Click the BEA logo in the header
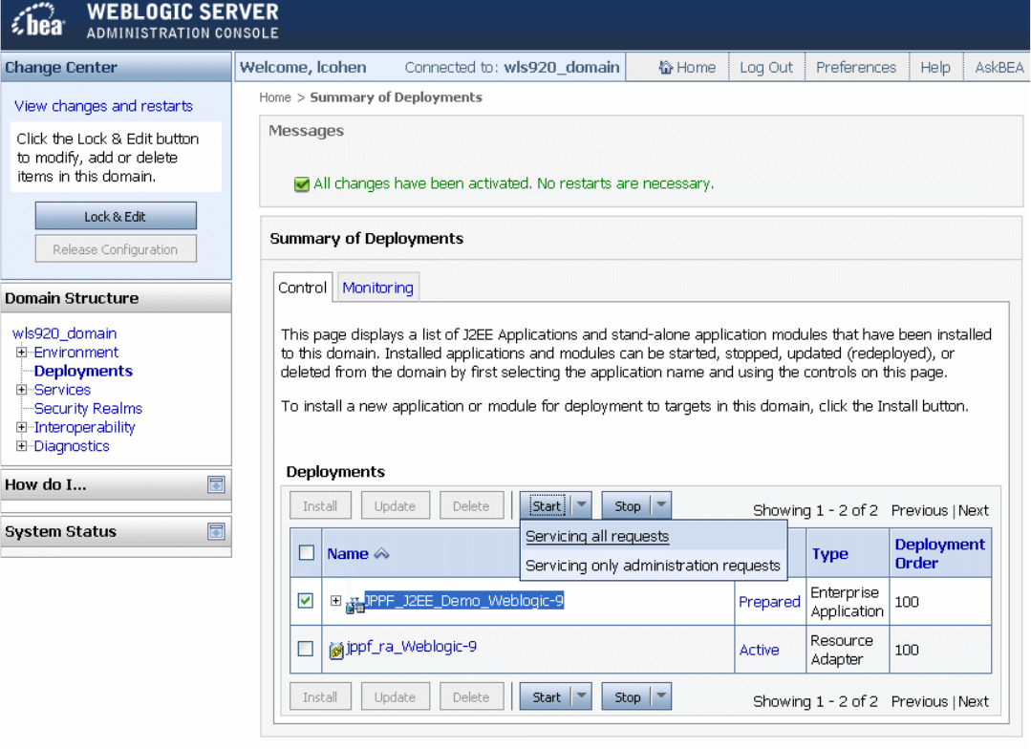1031x749 pixels. 38,21
